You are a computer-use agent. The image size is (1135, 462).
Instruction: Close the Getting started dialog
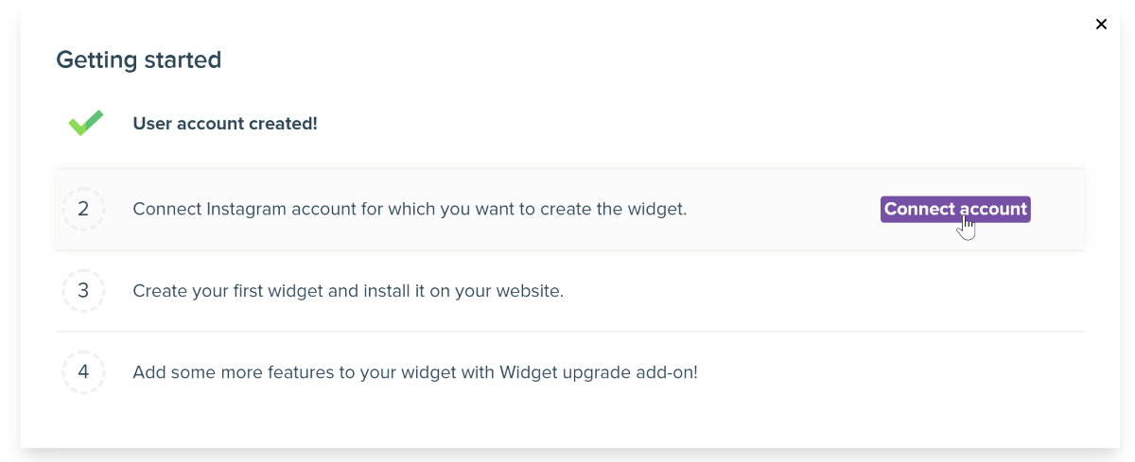tap(1101, 25)
